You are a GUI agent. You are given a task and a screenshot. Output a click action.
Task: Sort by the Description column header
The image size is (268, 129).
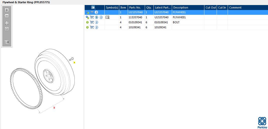pyautogui.click(x=188, y=8)
